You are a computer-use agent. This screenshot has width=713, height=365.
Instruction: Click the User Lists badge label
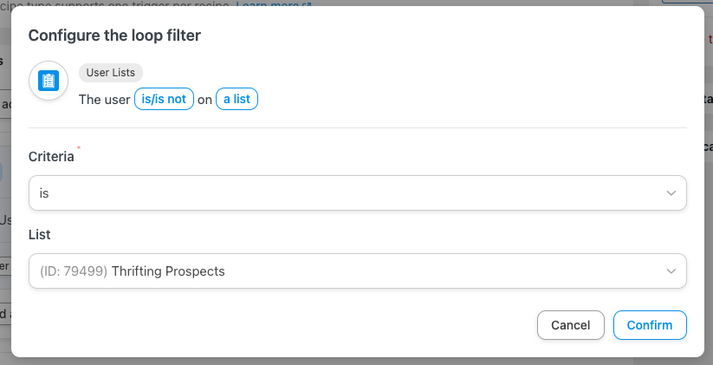click(x=111, y=73)
